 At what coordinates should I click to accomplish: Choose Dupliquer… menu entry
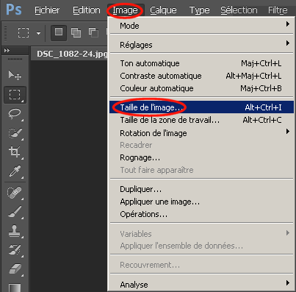pos(202,189)
